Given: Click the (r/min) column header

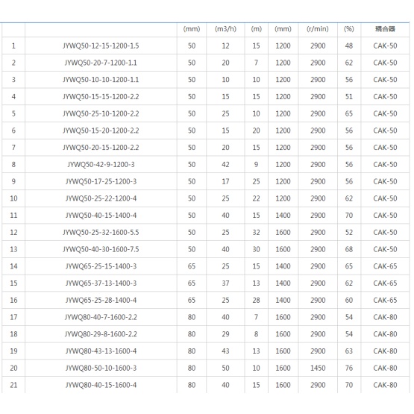Looking at the screenshot, I should (x=318, y=29).
